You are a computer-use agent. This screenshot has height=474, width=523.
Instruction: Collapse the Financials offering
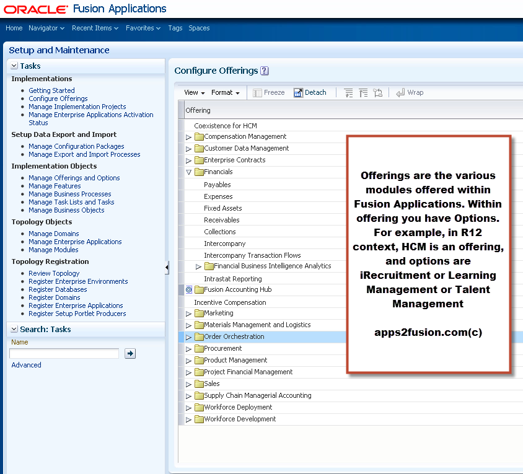pos(188,172)
